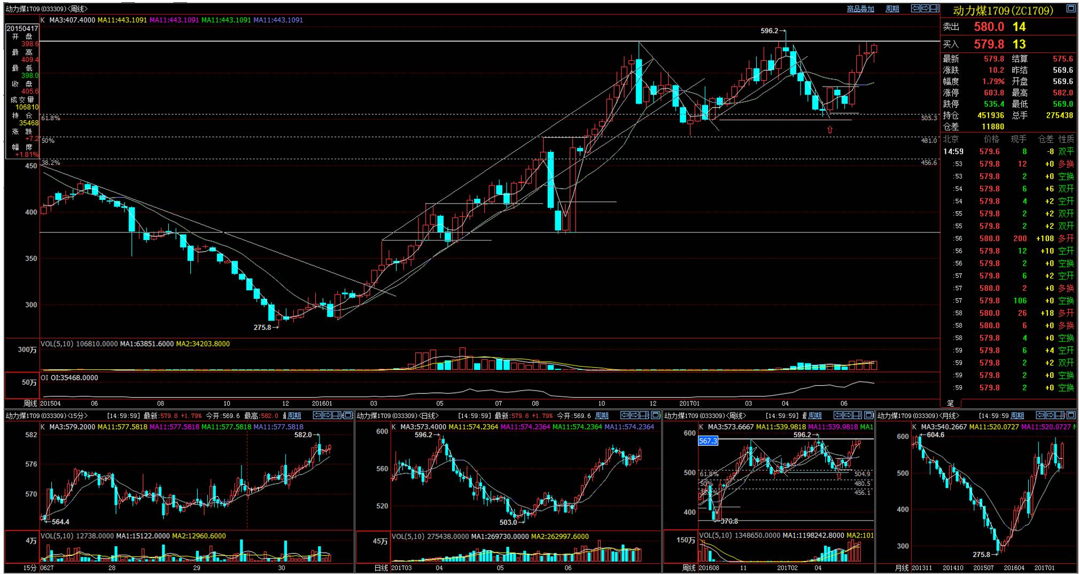Click the 201504 date label on main time axis
The height and width of the screenshot is (574, 1079).
point(50,404)
